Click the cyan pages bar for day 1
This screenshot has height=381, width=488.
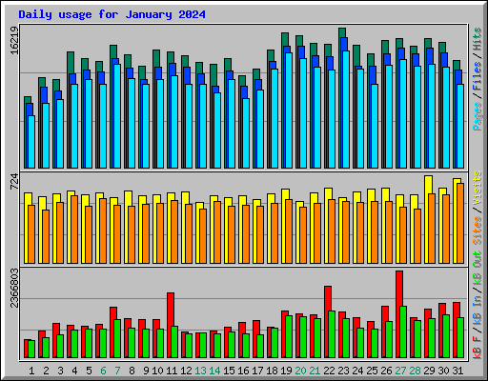31,142
